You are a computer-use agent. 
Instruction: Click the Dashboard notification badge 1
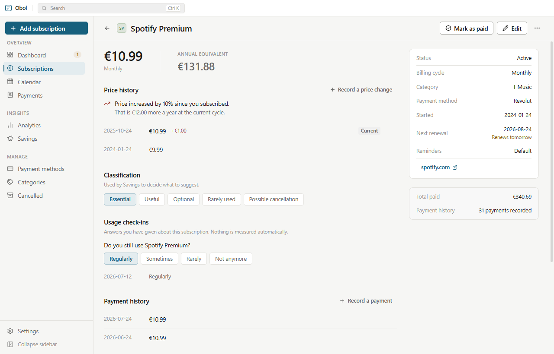[77, 54]
